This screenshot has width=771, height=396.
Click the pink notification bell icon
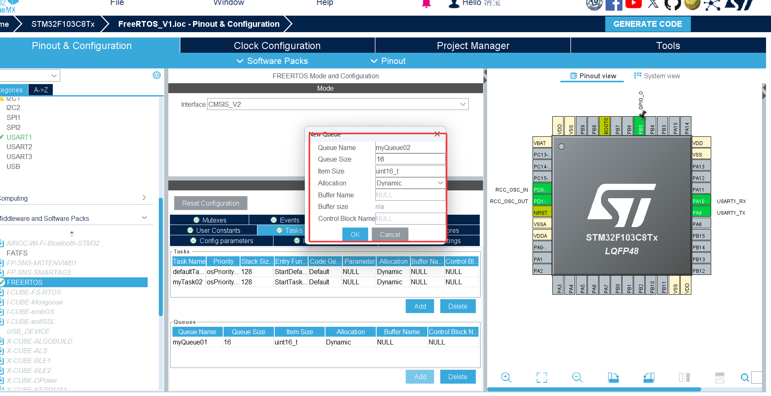click(x=426, y=4)
